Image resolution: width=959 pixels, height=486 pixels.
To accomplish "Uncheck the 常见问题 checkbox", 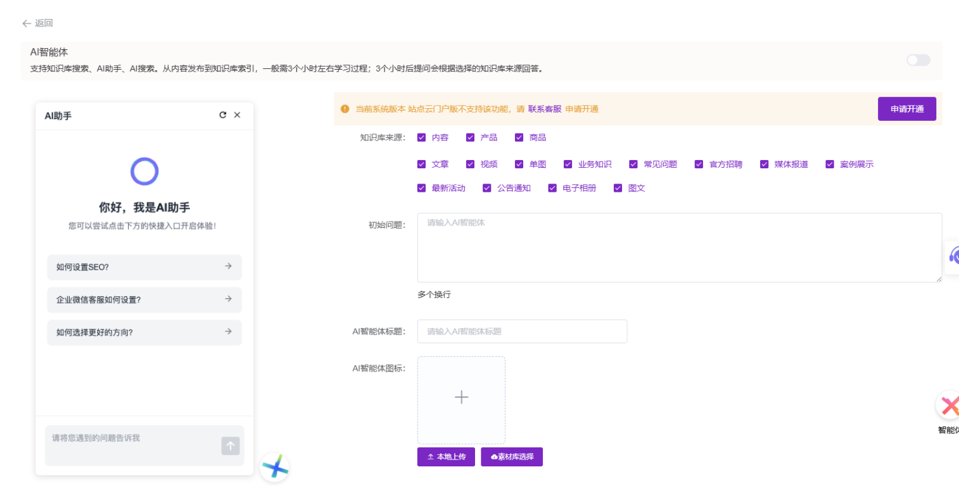I will pyautogui.click(x=633, y=165).
